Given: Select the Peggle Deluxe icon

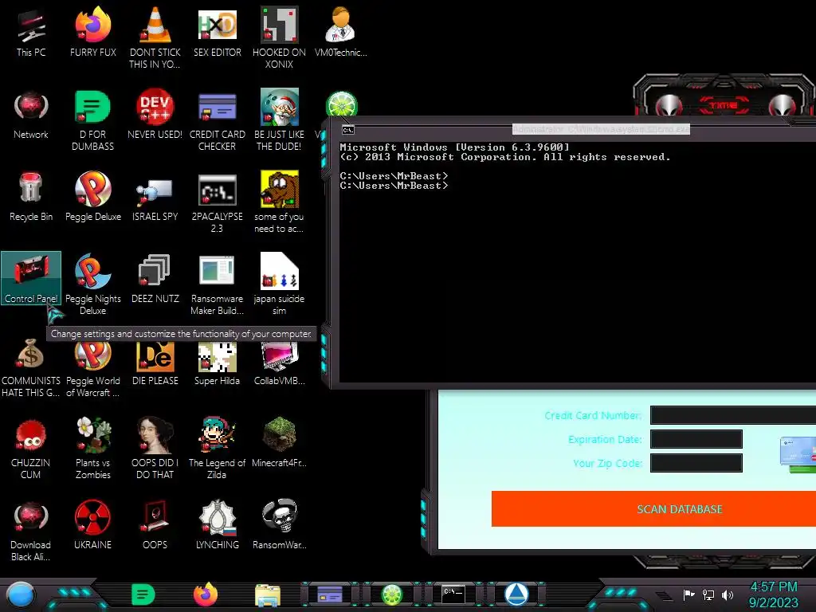Looking at the screenshot, I should (x=92, y=197).
